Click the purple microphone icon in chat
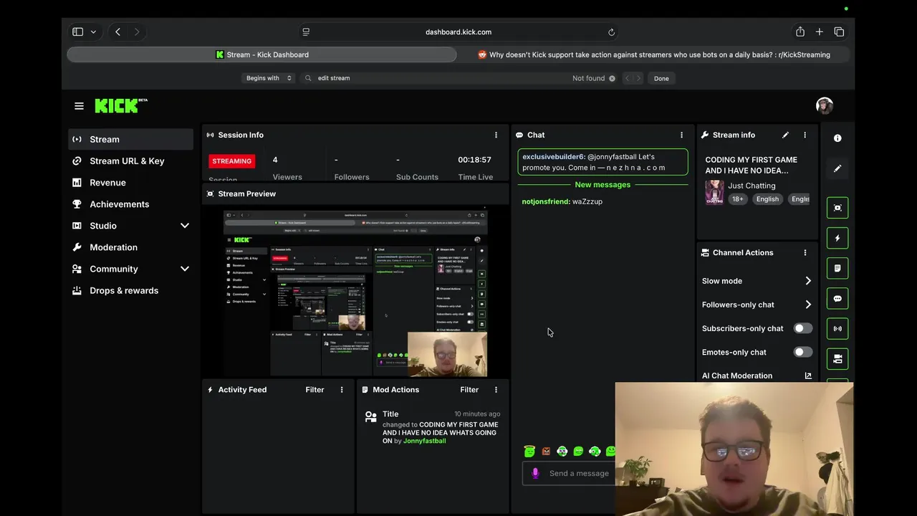Viewport: 917px width, 516px height. tap(535, 473)
